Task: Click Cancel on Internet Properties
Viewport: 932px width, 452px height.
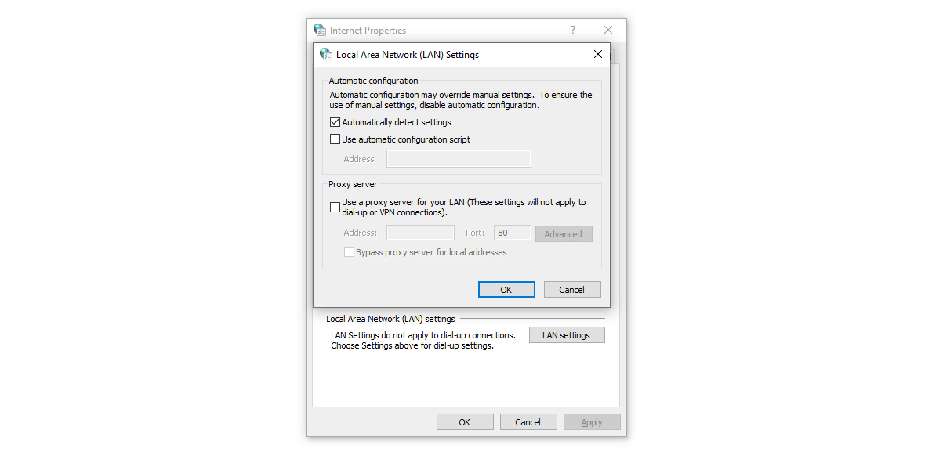Action: pos(528,421)
